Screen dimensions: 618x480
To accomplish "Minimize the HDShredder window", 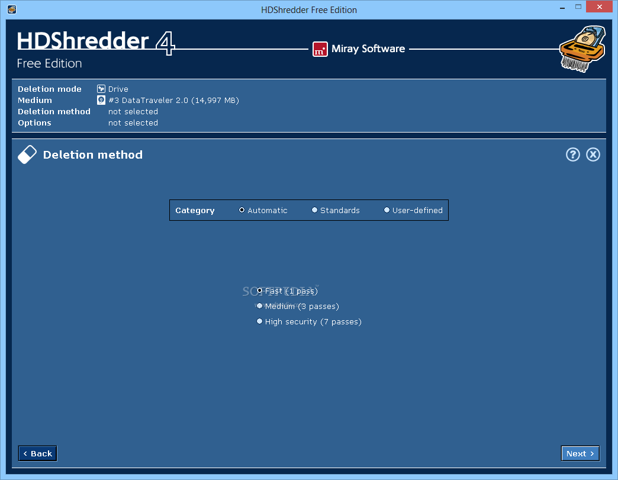I will click(562, 7).
